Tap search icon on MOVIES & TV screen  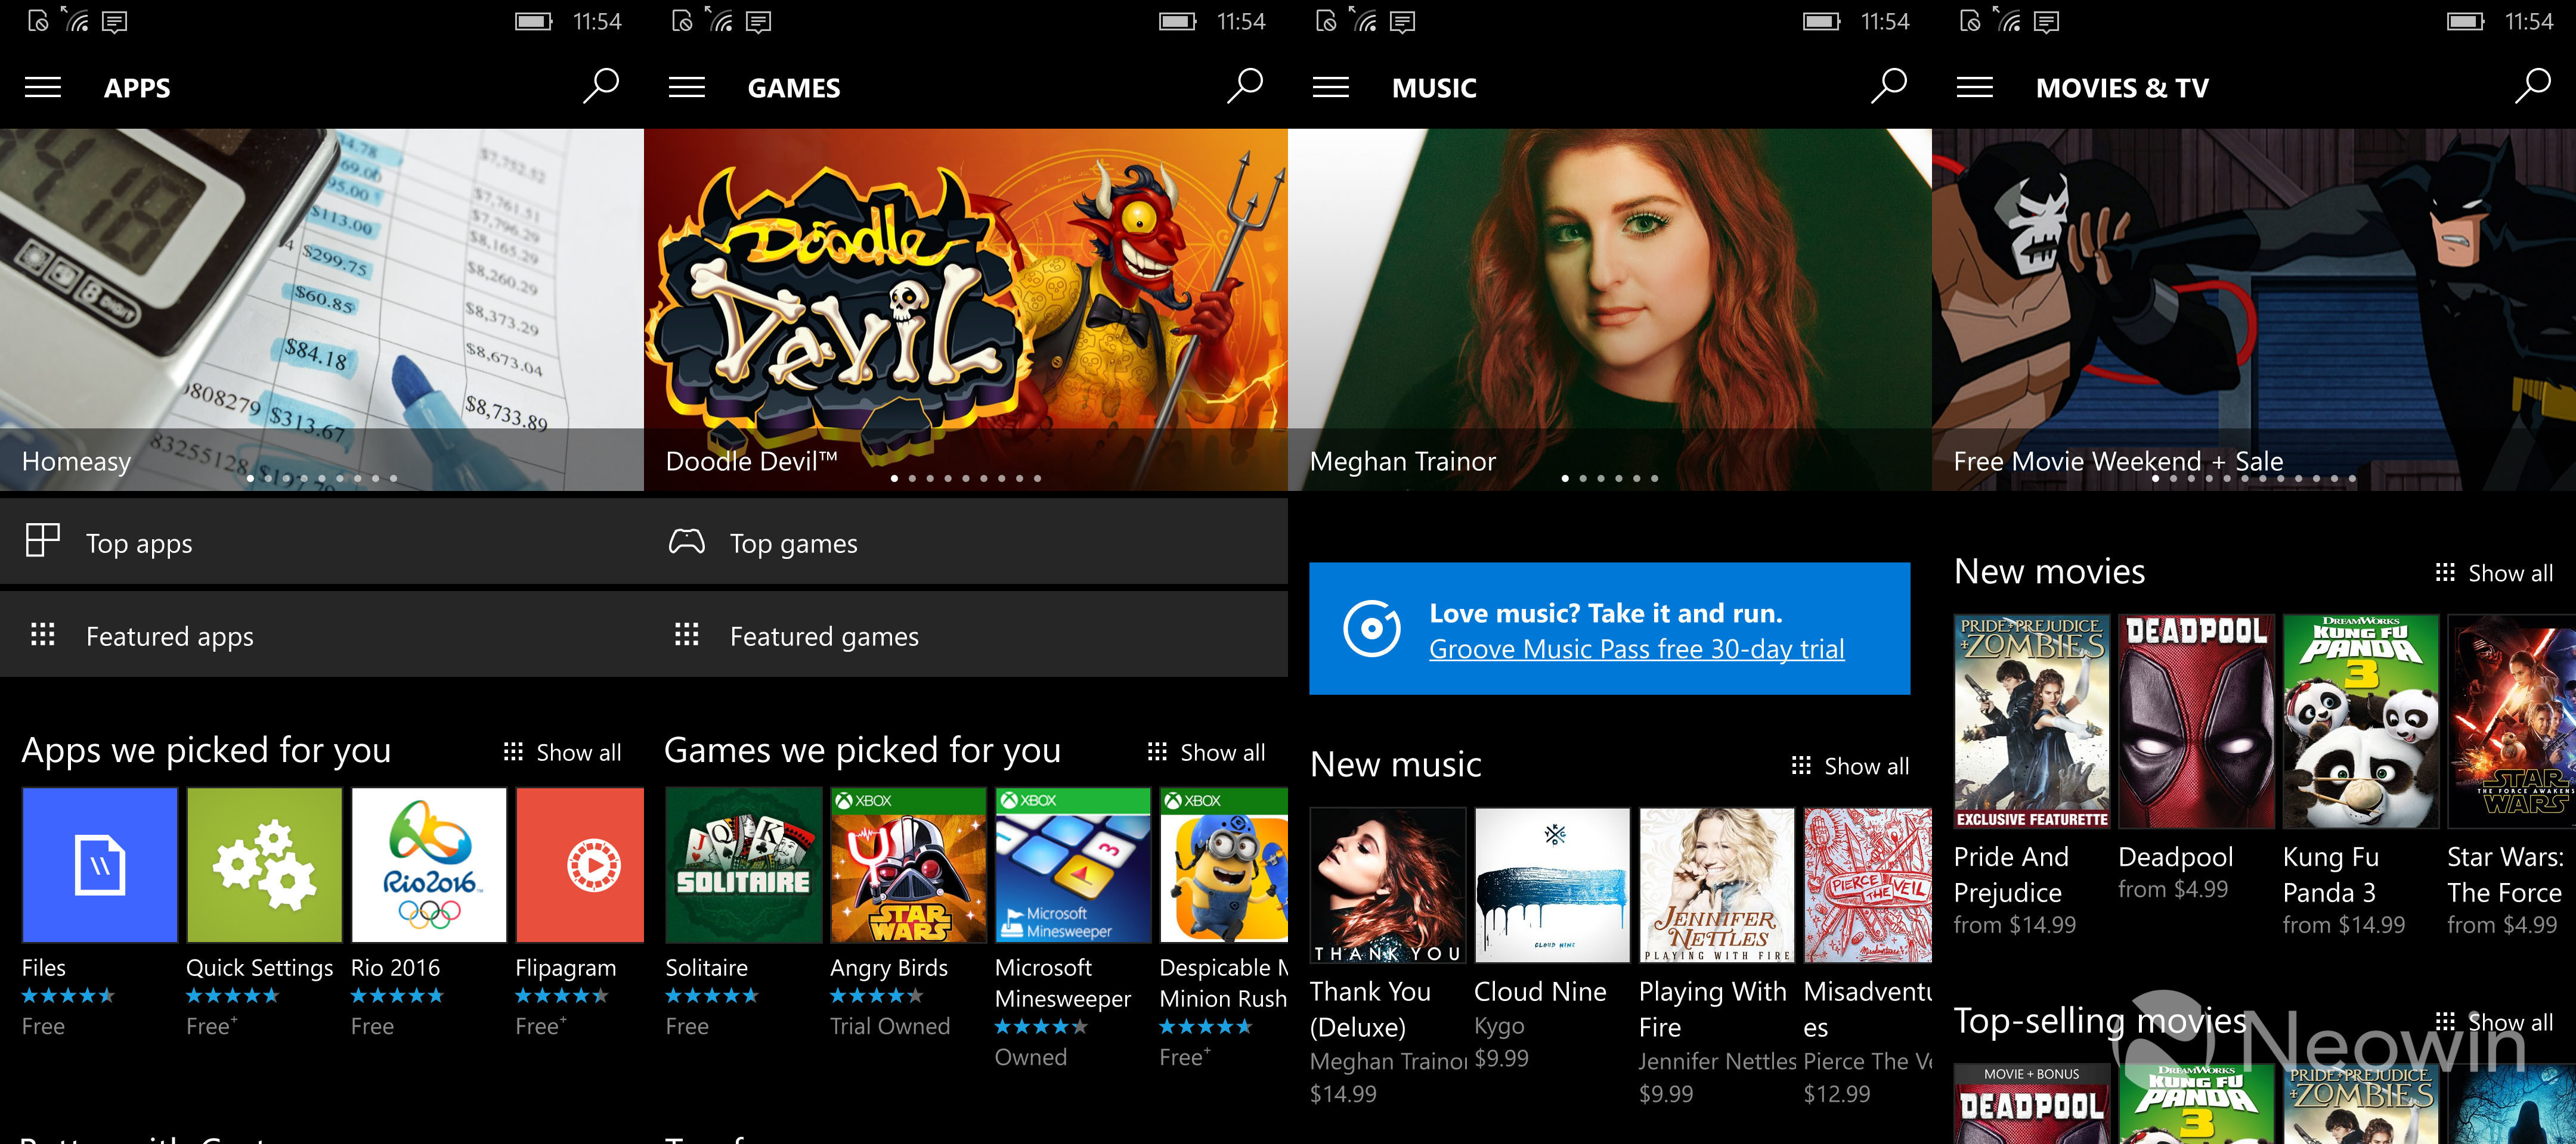(x=2533, y=86)
